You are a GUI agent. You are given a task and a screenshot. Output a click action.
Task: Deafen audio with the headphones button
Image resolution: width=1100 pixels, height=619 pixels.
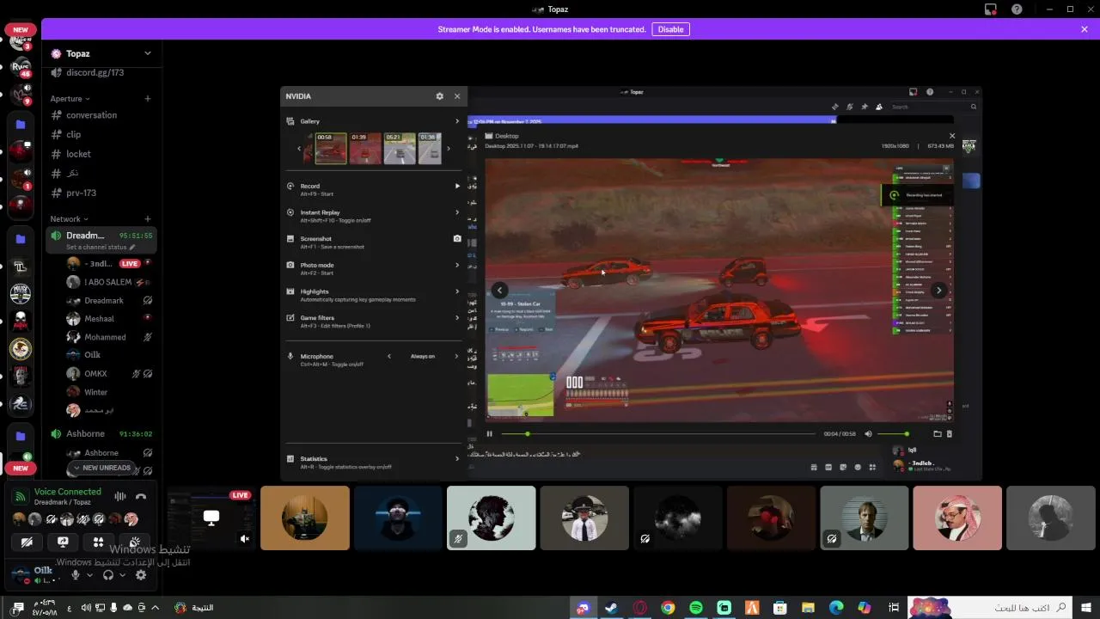click(x=108, y=575)
